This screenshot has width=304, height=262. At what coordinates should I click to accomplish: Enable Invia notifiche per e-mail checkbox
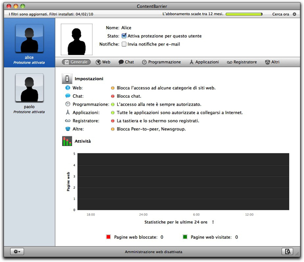click(124, 44)
